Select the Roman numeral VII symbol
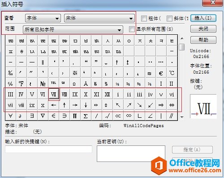 click(54, 94)
